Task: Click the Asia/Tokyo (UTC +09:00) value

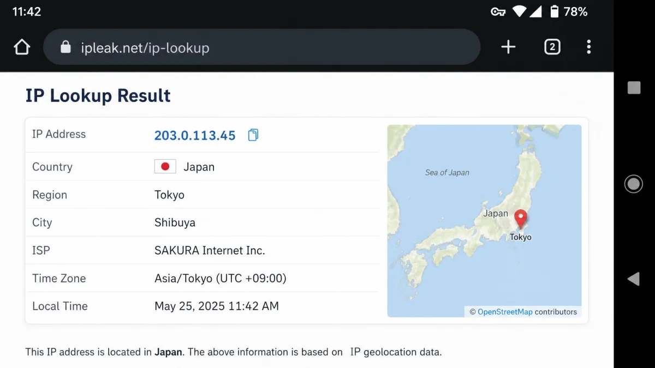Action: (221, 278)
